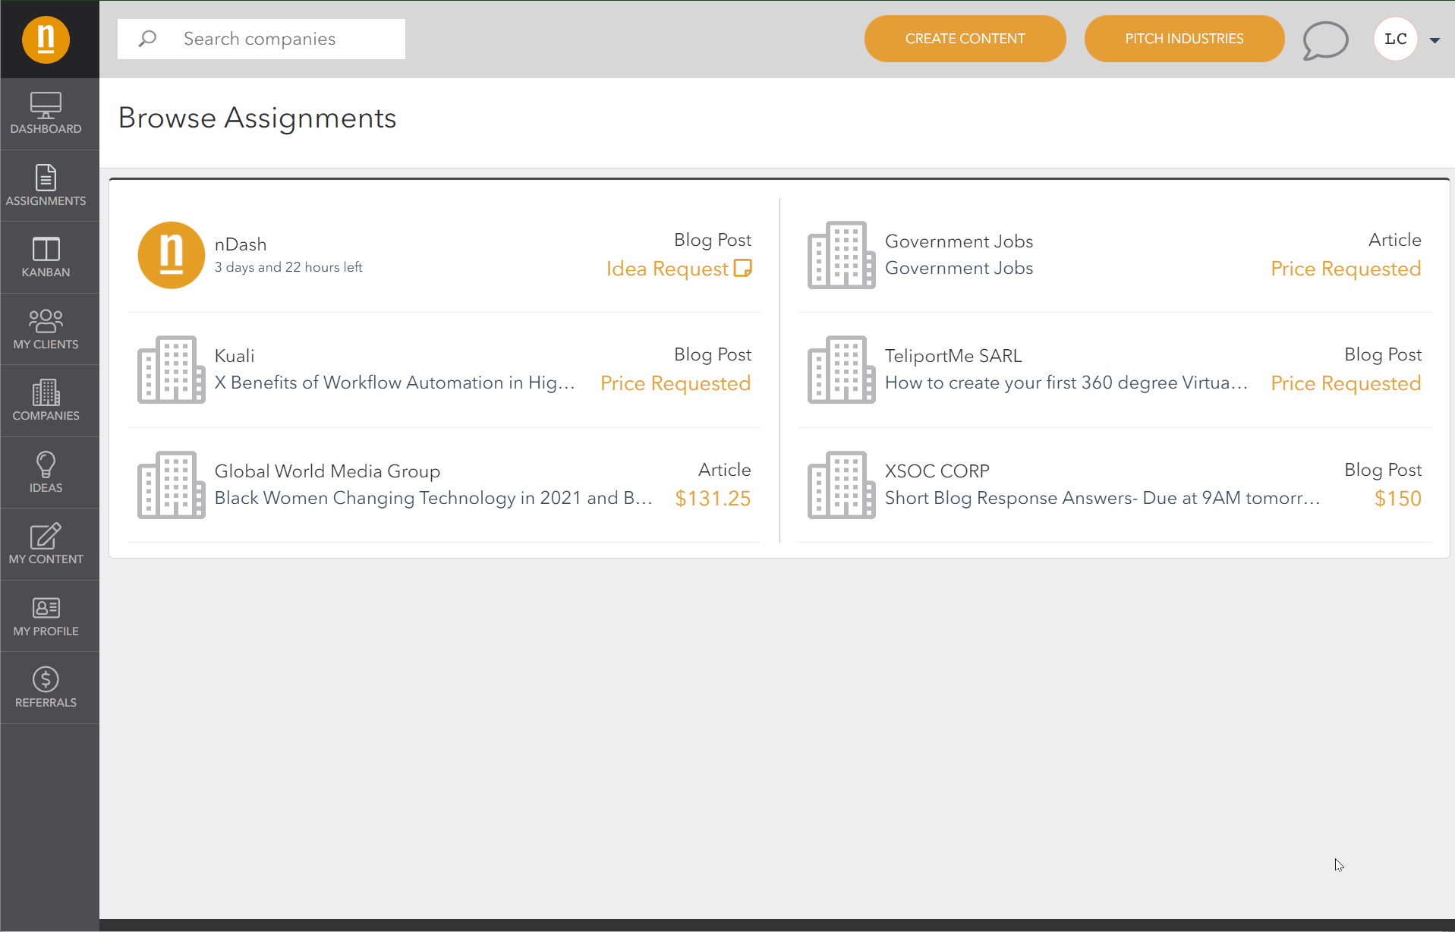Click the Global World Media Group name

tap(327, 471)
